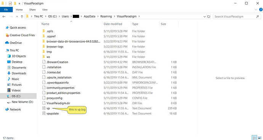Screen dimensions: 263x140
Task: Click 'VisualParadigm' breadcrumb segment
Action: tap(127, 16)
